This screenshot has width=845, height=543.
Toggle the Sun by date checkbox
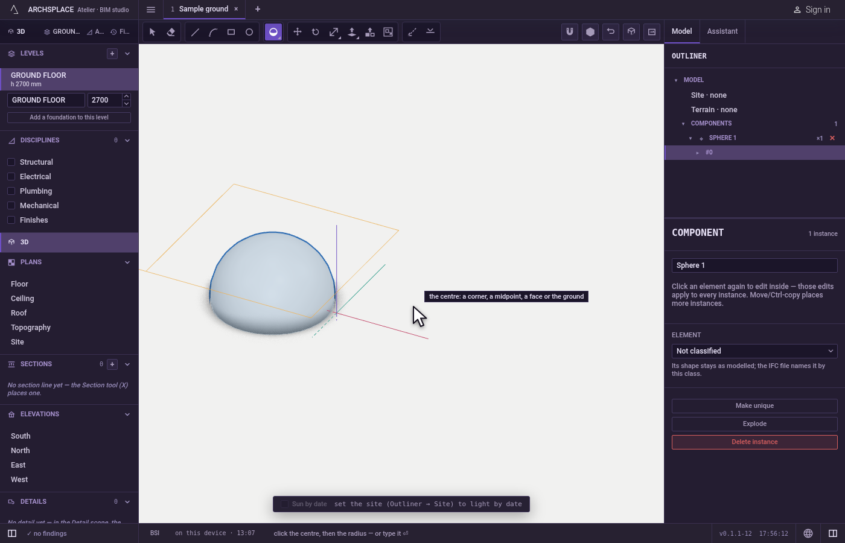coord(284,504)
